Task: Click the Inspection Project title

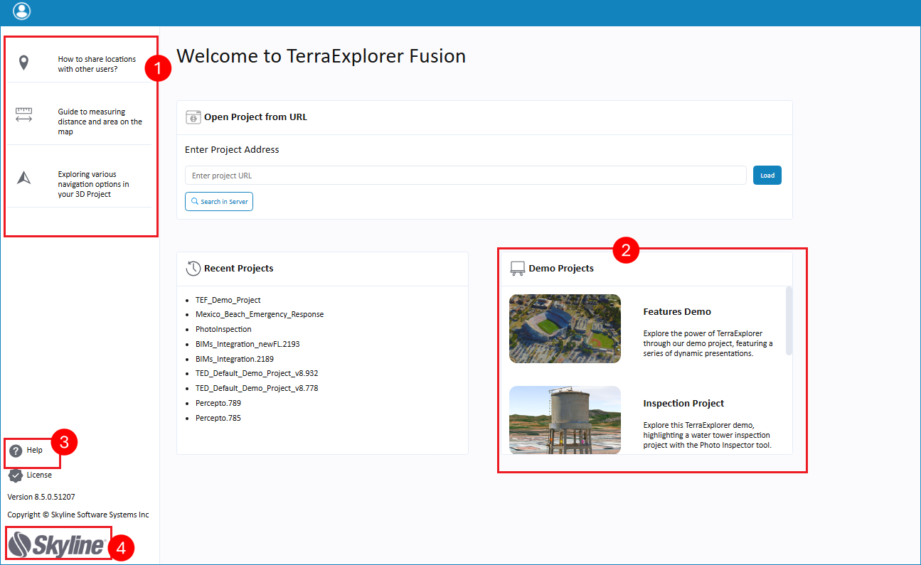Action: [683, 403]
